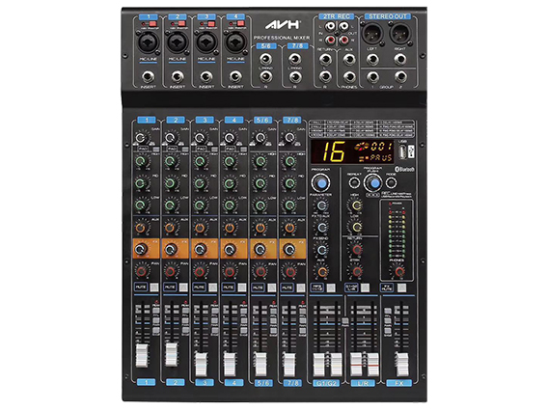Select the blue 5/6 label under faders
Image resolution: width=548 pixels, height=411 pixels.
click(263, 383)
